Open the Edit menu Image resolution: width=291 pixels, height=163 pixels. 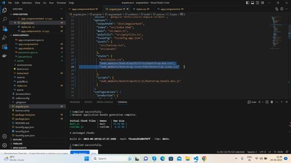[17, 3]
